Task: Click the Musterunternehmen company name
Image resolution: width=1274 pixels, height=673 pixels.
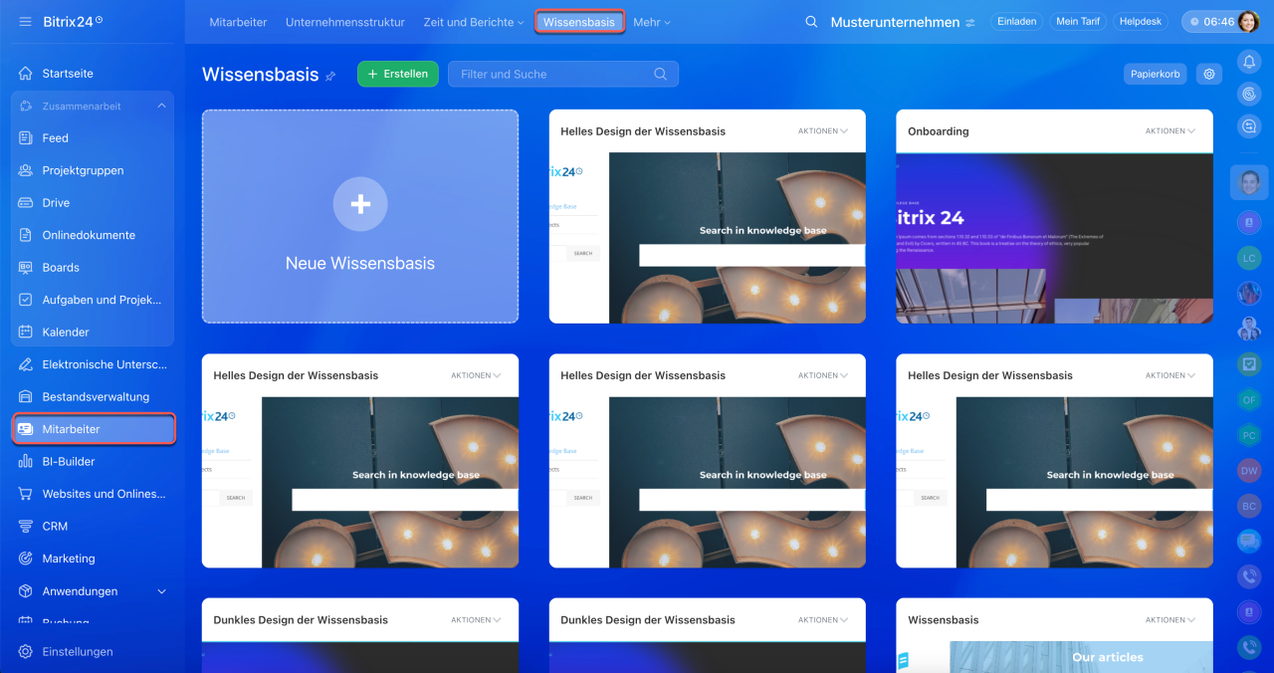Action: pos(895,22)
